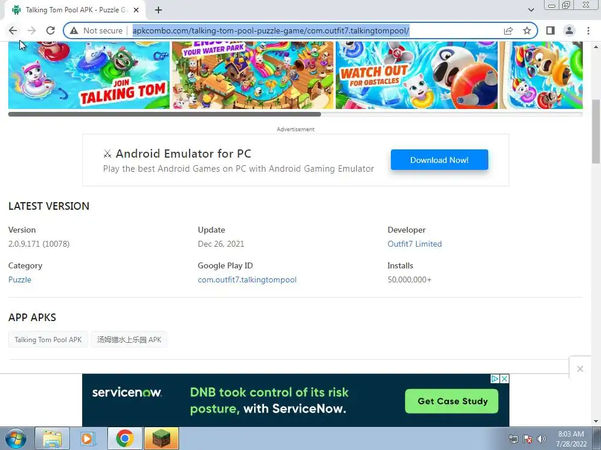Dismiss the bottom banner with the X

pos(580,369)
